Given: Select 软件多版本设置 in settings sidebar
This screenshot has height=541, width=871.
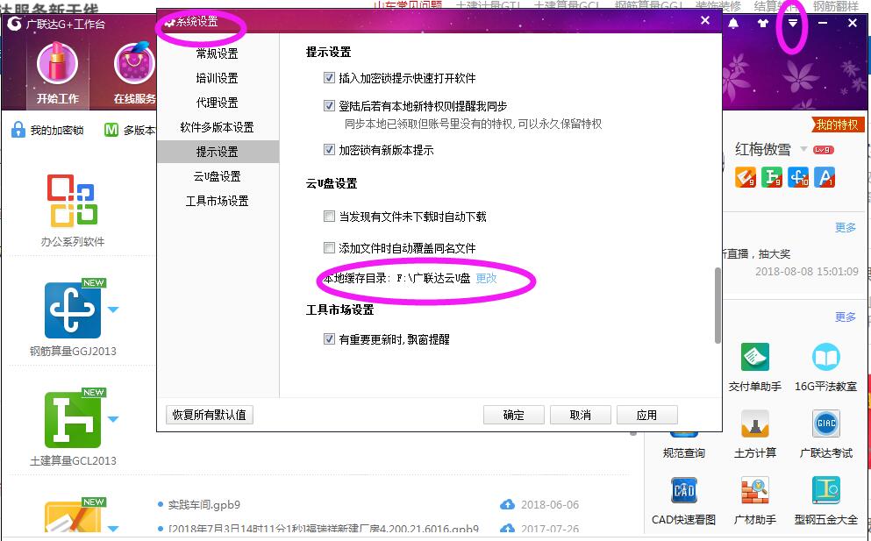Looking at the screenshot, I should pos(218,126).
